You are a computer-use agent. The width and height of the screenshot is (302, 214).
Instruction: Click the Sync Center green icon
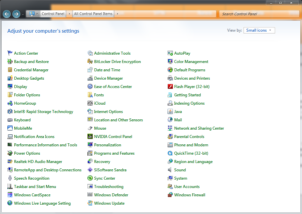pos(90,178)
